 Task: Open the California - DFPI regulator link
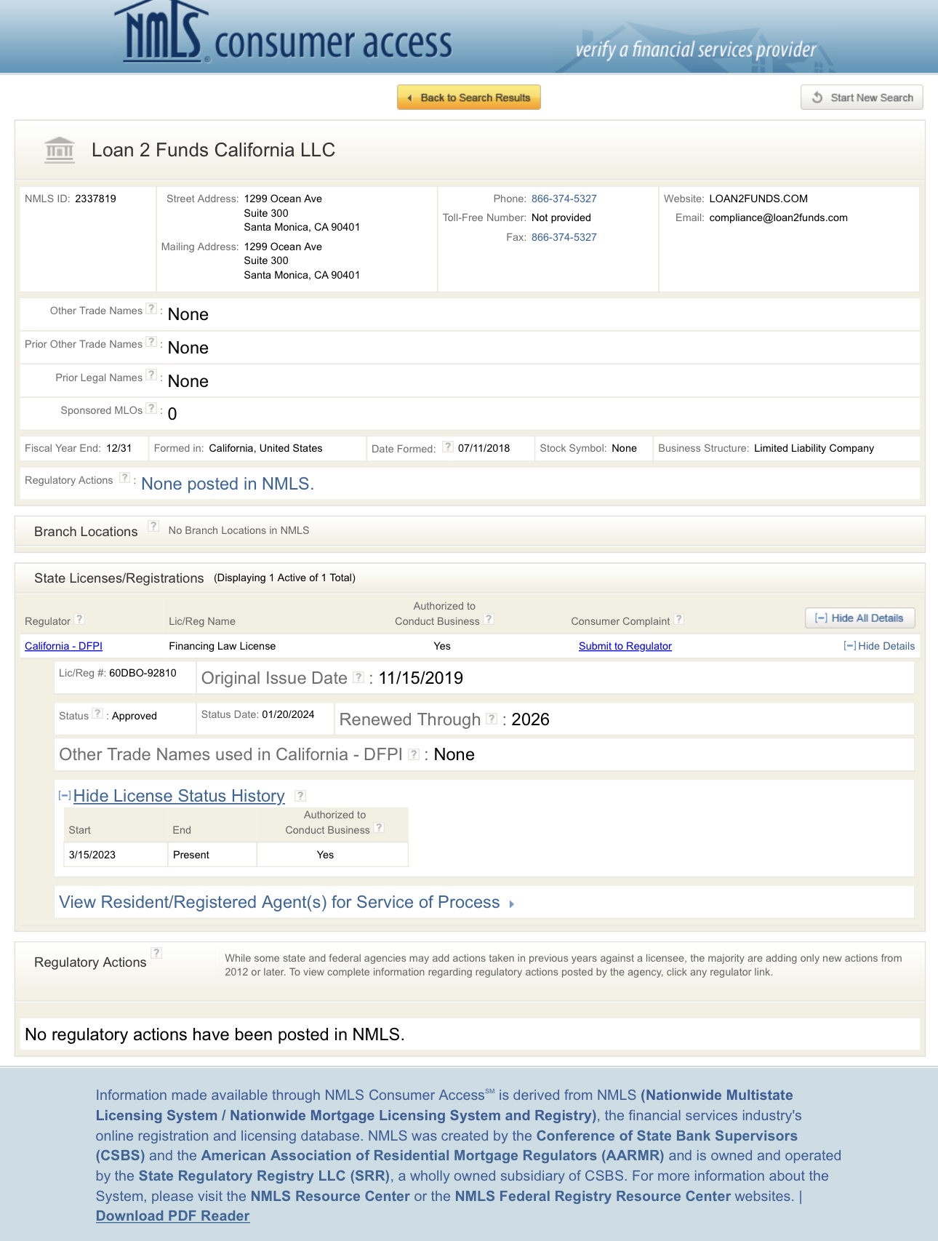pyautogui.click(x=64, y=646)
